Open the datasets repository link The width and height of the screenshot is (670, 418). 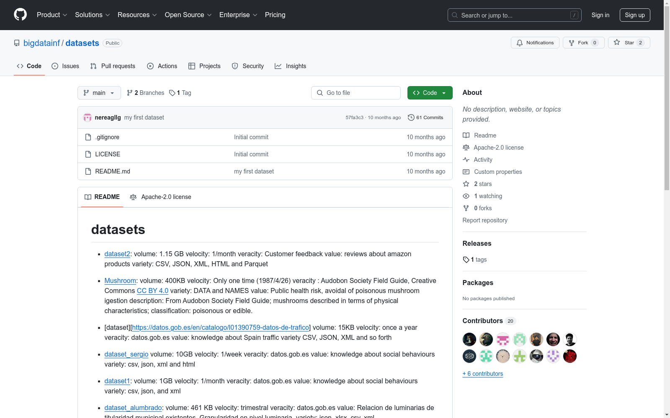(x=82, y=43)
